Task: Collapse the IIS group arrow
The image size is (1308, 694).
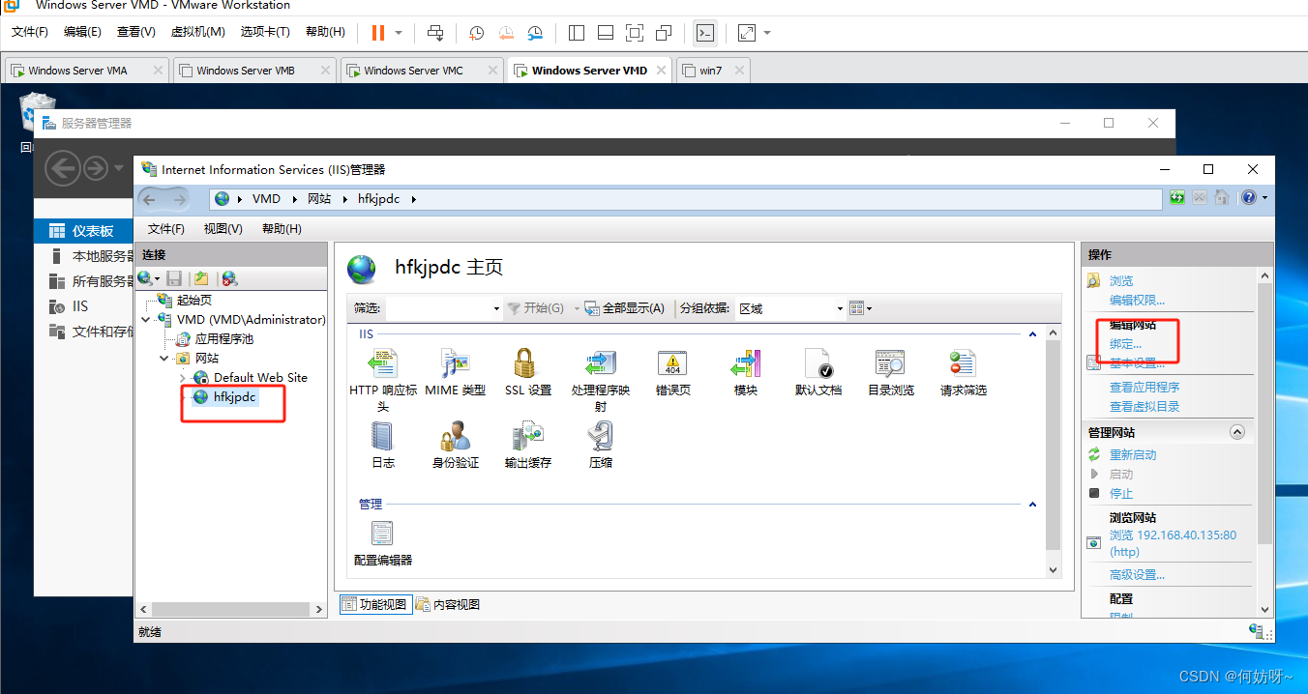Action: pyautogui.click(x=1032, y=334)
